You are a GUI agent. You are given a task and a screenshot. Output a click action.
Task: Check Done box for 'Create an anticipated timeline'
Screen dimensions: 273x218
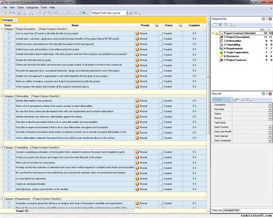(9, 184)
